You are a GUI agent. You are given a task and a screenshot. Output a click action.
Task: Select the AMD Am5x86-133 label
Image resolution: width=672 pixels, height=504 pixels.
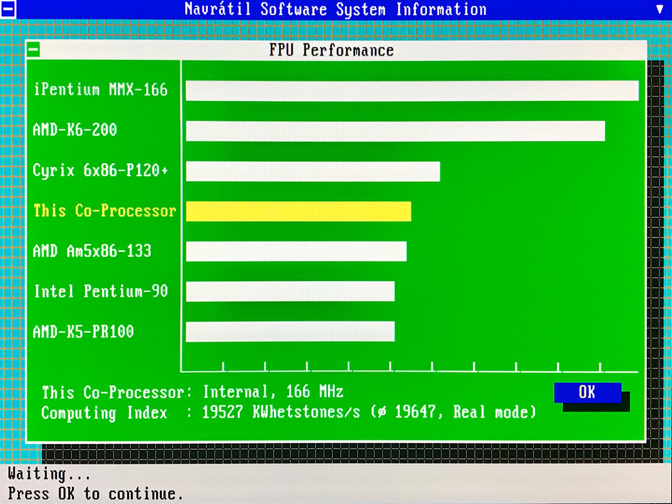point(92,251)
